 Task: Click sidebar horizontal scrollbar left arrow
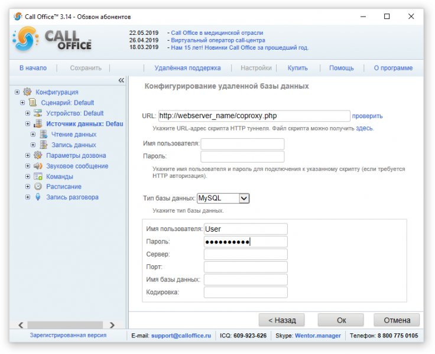pos(21,325)
